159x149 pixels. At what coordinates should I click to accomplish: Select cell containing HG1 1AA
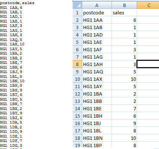[x=97, y=20]
